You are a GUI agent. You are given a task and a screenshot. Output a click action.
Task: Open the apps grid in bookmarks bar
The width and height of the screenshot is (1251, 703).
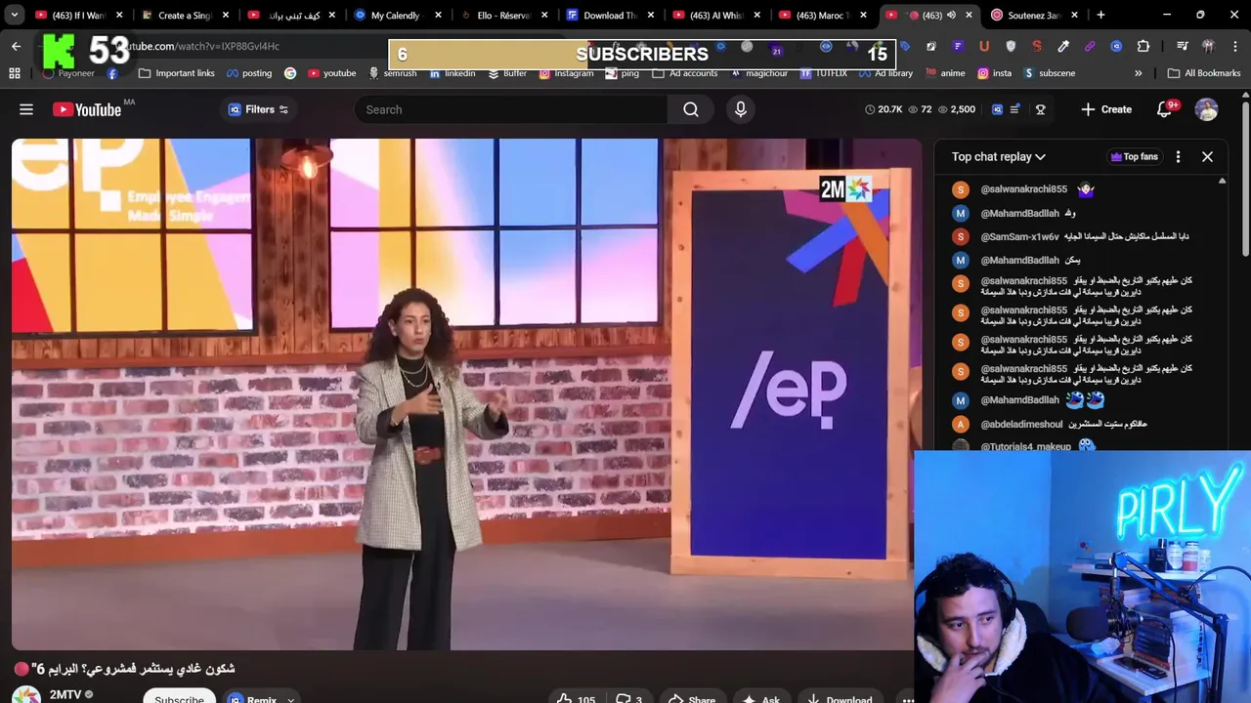tap(15, 73)
